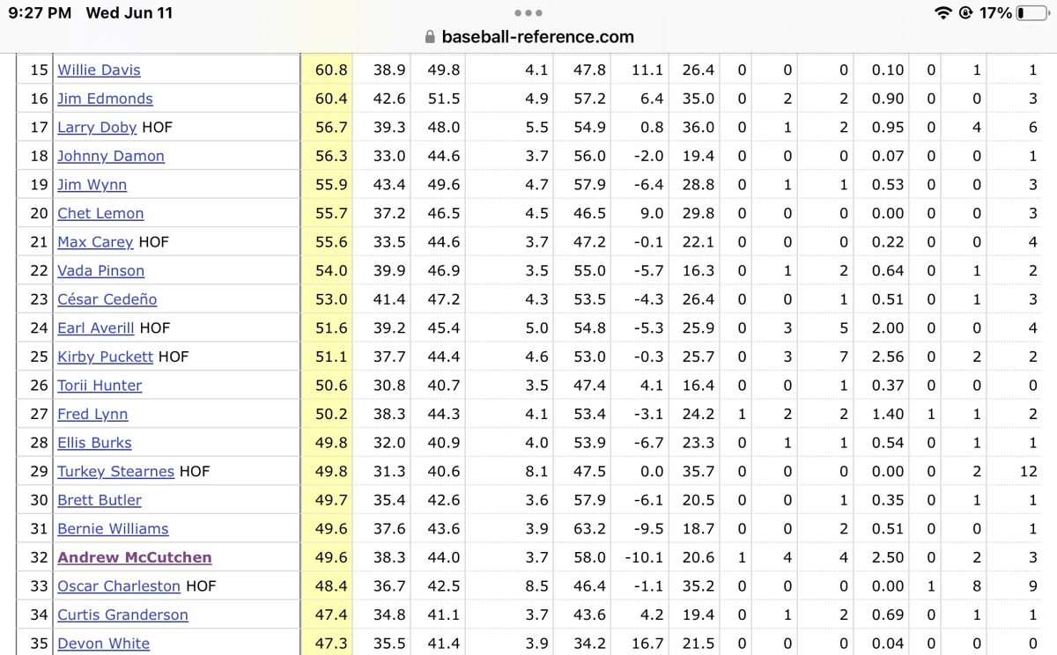Open Turkey Stearnes player link
Image resolution: width=1057 pixels, height=655 pixels.
[x=115, y=471]
